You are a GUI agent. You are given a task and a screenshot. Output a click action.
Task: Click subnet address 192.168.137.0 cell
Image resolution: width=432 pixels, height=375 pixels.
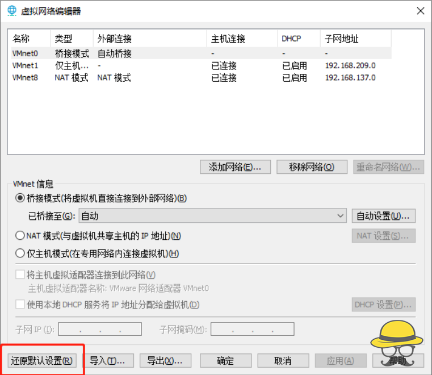pyautogui.click(x=350, y=77)
